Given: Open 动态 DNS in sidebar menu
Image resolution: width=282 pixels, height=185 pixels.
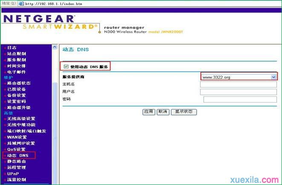Looking at the screenshot, I should click(x=18, y=156).
